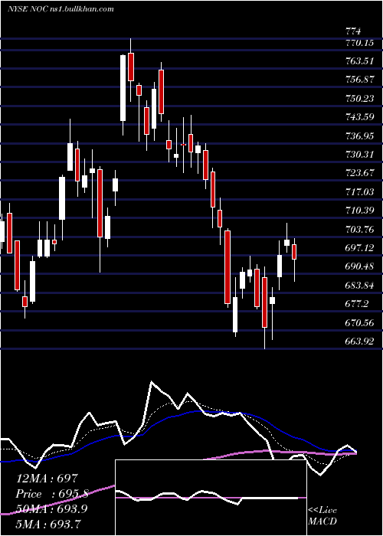Image resolution: width=383 pixels, height=536 pixels.
Task: Click the 50MA : 693.9 indicator text
Action: click(x=51, y=508)
